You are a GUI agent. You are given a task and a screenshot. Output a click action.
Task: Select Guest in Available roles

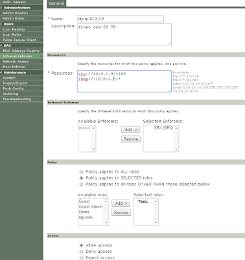(x=84, y=201)
